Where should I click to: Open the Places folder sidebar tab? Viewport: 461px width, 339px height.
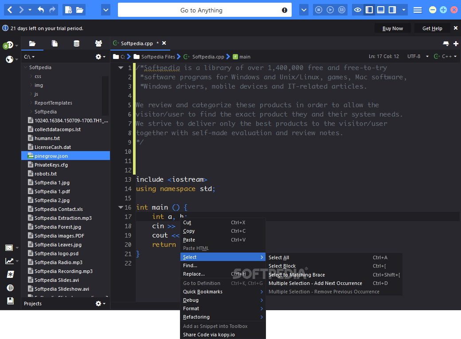[x=32, y=44]
